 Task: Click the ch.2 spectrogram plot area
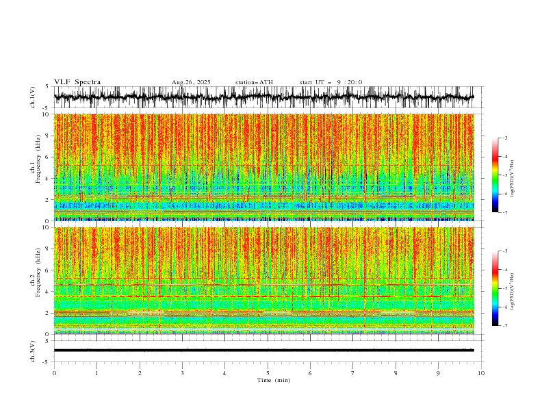pyautogui.click(x=263, y=281)
